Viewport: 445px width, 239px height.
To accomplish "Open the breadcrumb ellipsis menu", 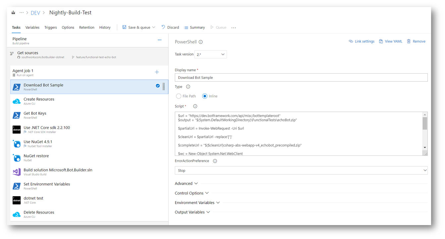I will [x=22, y=13].
